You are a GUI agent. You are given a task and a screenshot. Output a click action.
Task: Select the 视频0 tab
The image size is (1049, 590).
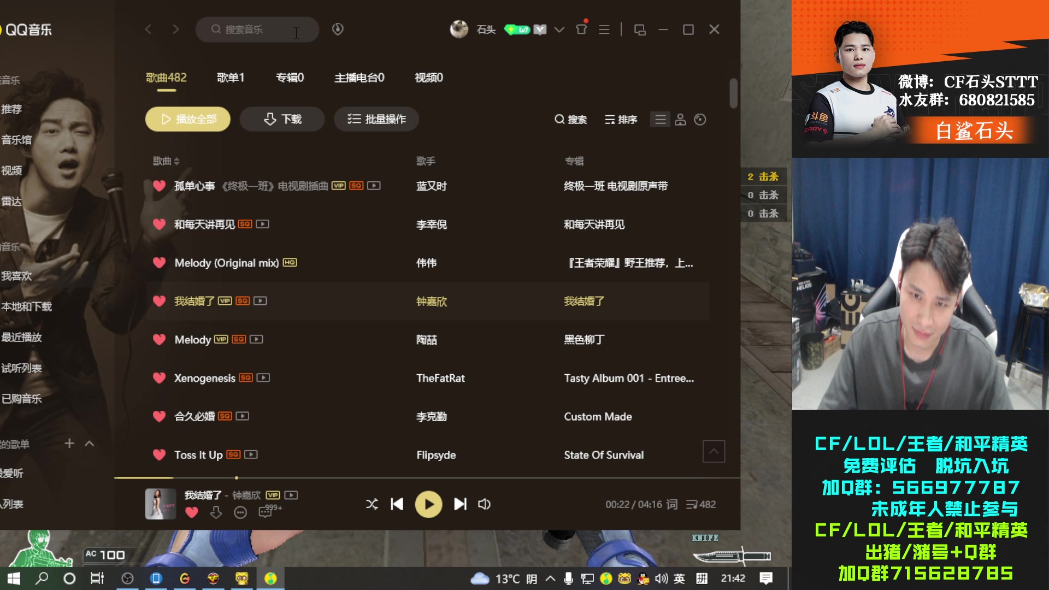(429, 78)
